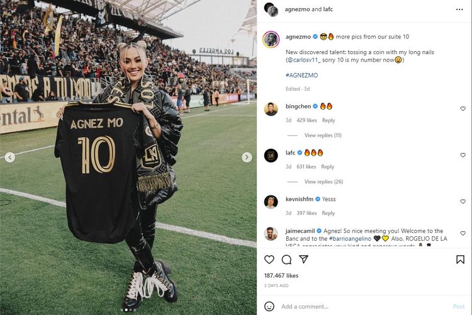Click the Add a comment field
Viewport: 472px width, 315px height.
(x=364, y=307)
